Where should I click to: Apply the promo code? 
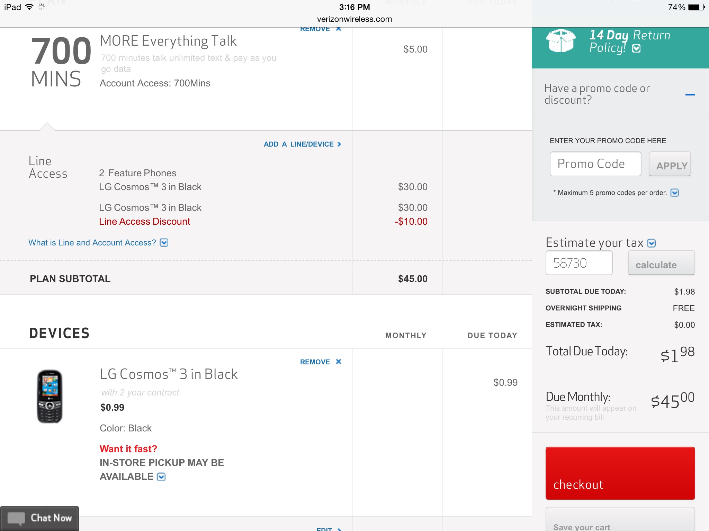pyautogui.click(x=670, y=164)
